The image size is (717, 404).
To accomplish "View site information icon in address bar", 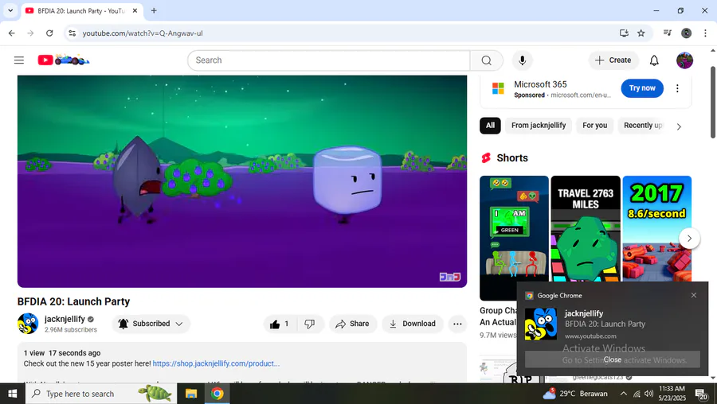I will coord(72,33).
